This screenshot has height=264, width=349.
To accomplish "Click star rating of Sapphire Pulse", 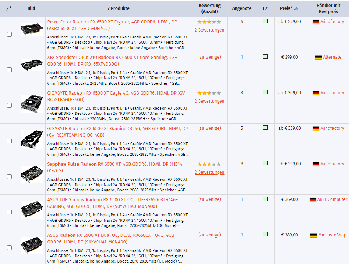I will (x=209, y=165).
